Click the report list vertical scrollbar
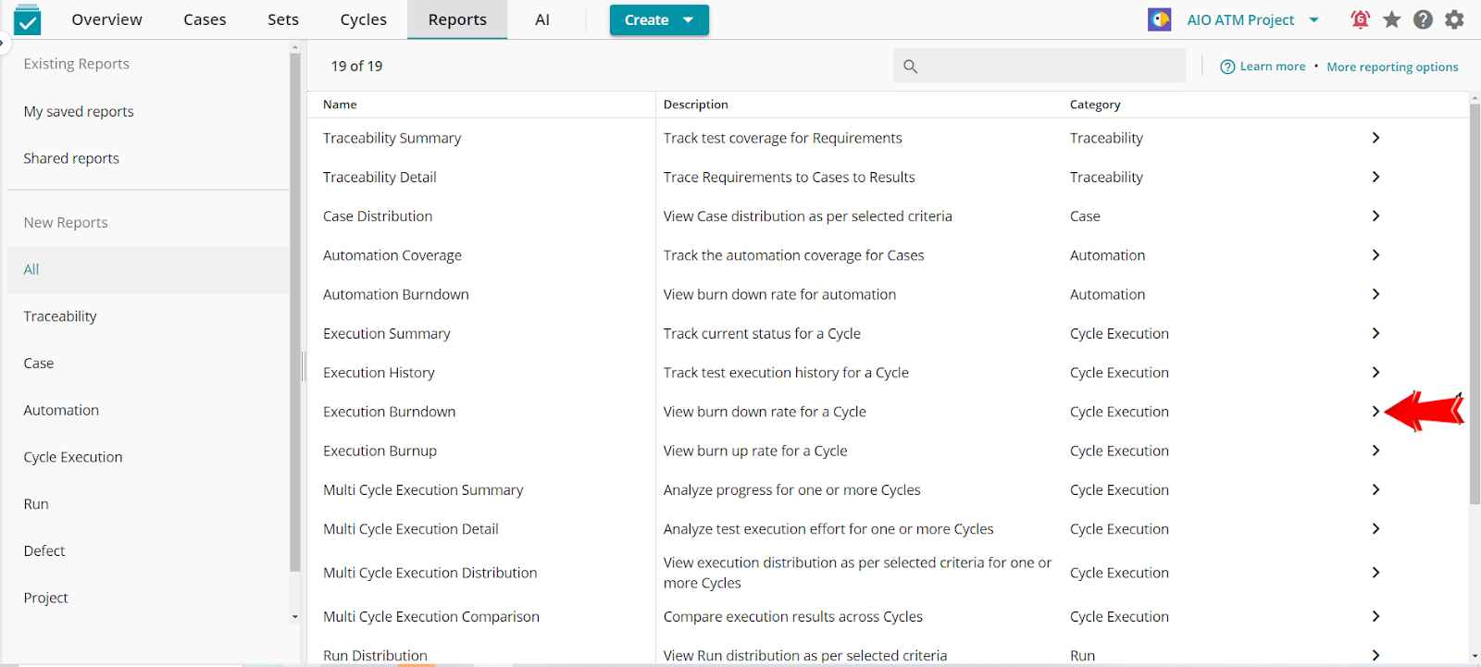This screenshot has height=667, width=1481. 1475,305
